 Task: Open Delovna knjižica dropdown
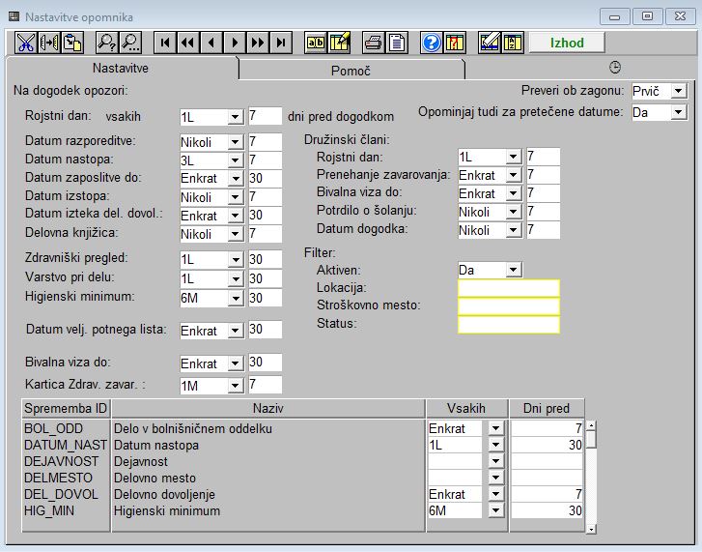click(x=235, y=234)
